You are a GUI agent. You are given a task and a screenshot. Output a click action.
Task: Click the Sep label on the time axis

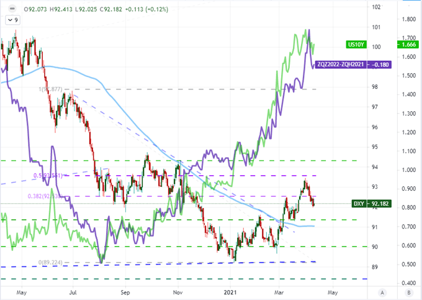tap(125, 293)
